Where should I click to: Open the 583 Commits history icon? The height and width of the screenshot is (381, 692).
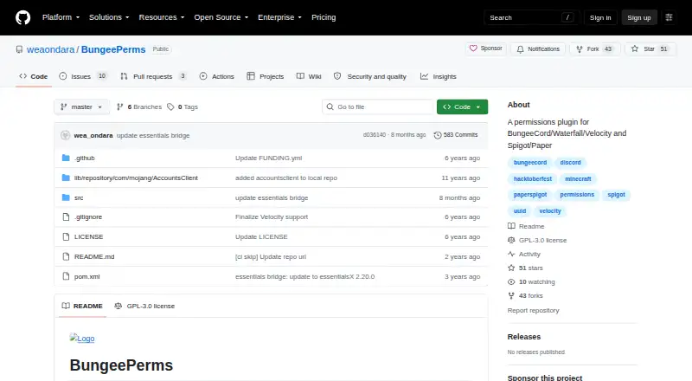tap(438, 135)
